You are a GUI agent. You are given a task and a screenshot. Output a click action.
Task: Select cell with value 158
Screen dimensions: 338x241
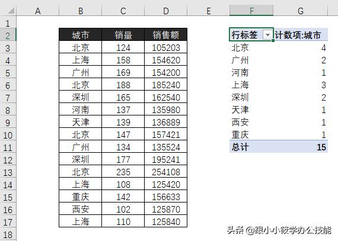[123, 60]
